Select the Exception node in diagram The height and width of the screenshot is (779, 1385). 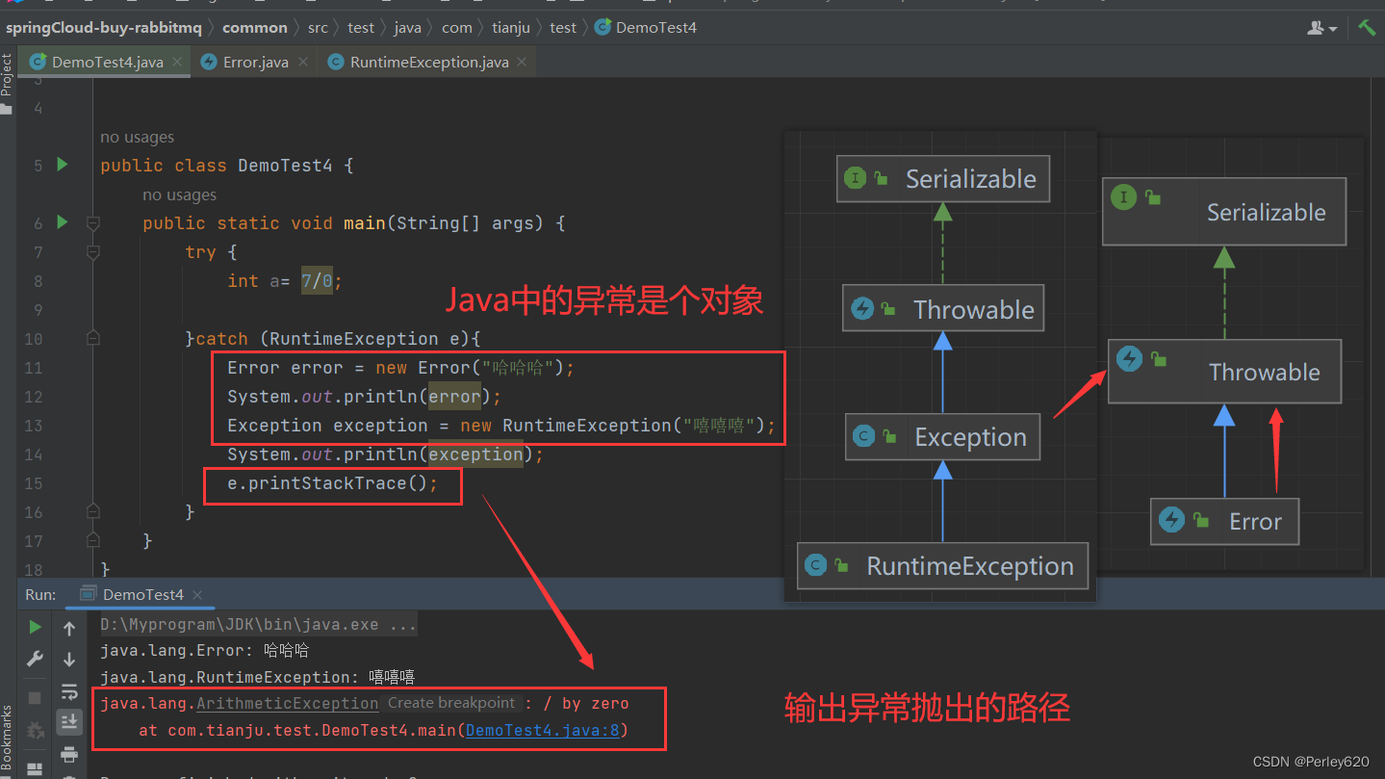point(942,436)
